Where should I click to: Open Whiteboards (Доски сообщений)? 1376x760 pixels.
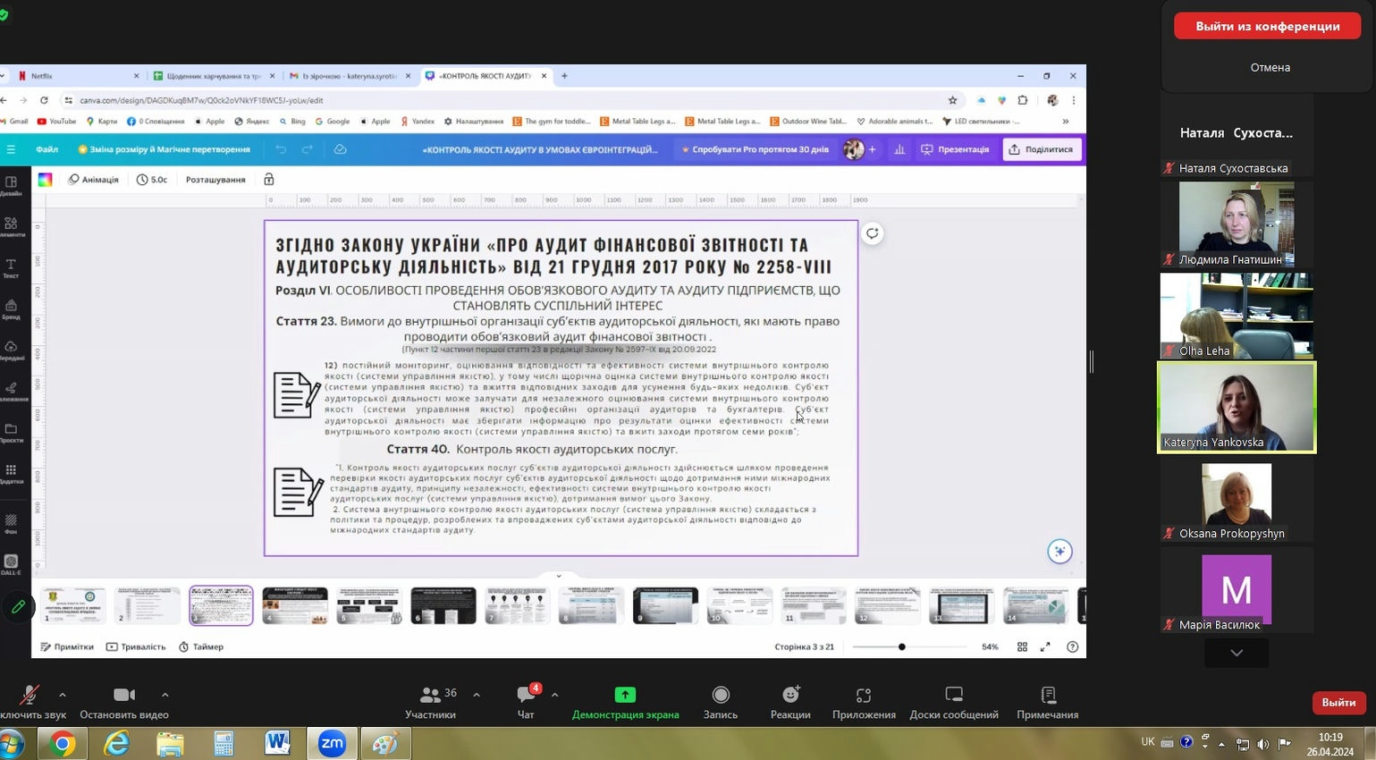954,696
